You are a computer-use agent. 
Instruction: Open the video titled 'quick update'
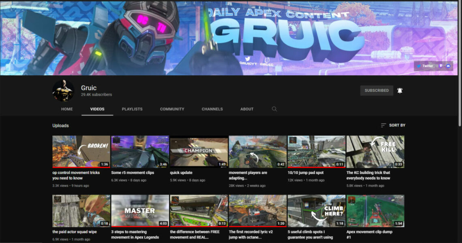click(199, 151)
